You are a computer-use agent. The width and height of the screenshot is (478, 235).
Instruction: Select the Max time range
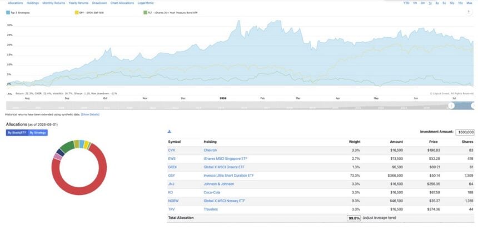point(469,3)
